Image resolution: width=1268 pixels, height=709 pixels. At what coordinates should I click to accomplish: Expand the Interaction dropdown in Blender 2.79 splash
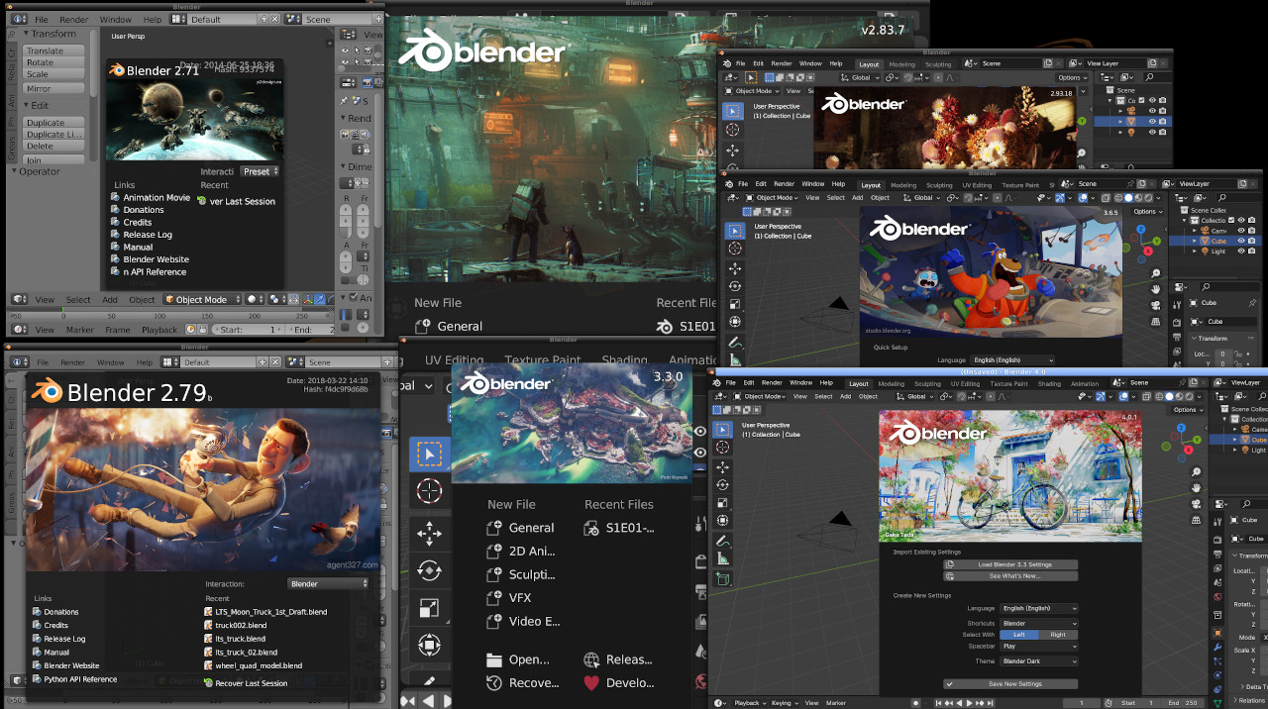328,584
